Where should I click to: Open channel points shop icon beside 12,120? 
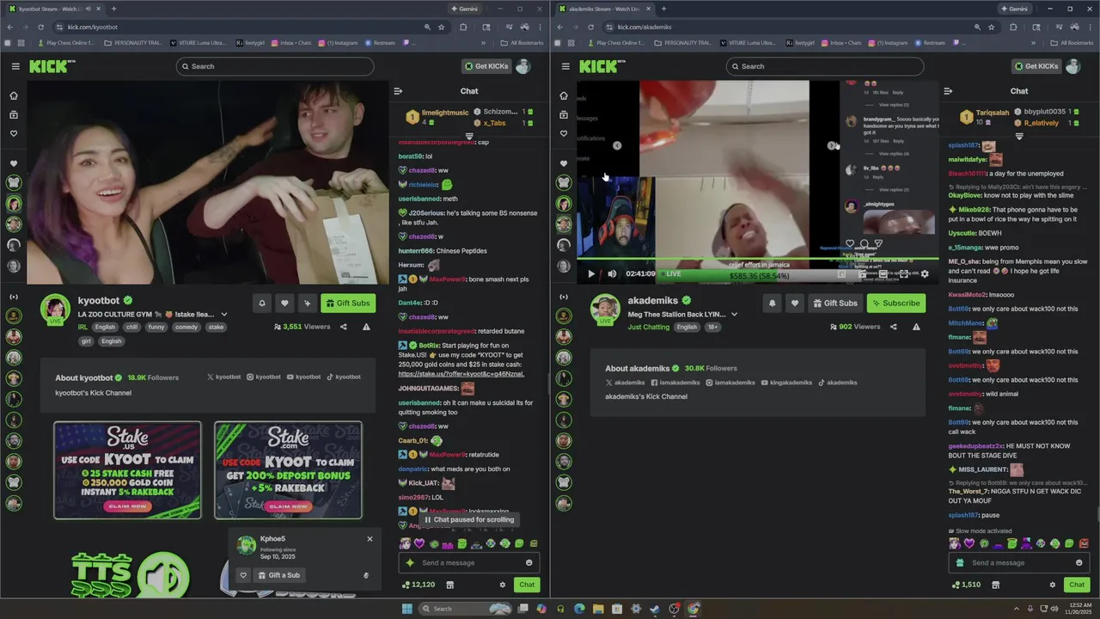tap(449, 585)
